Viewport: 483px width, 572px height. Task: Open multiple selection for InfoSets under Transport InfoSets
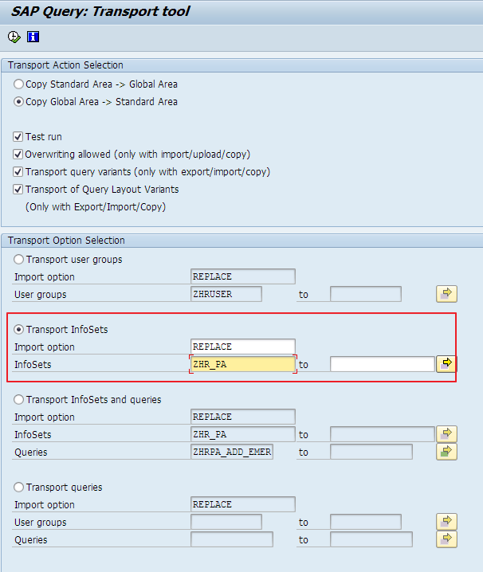coord(446,364)
